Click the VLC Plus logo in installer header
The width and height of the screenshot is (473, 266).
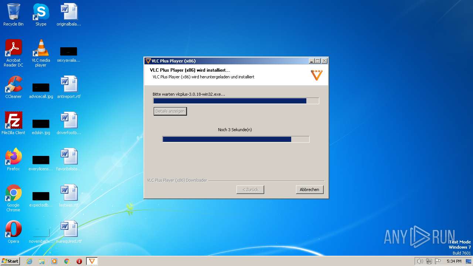coord(316,75)
